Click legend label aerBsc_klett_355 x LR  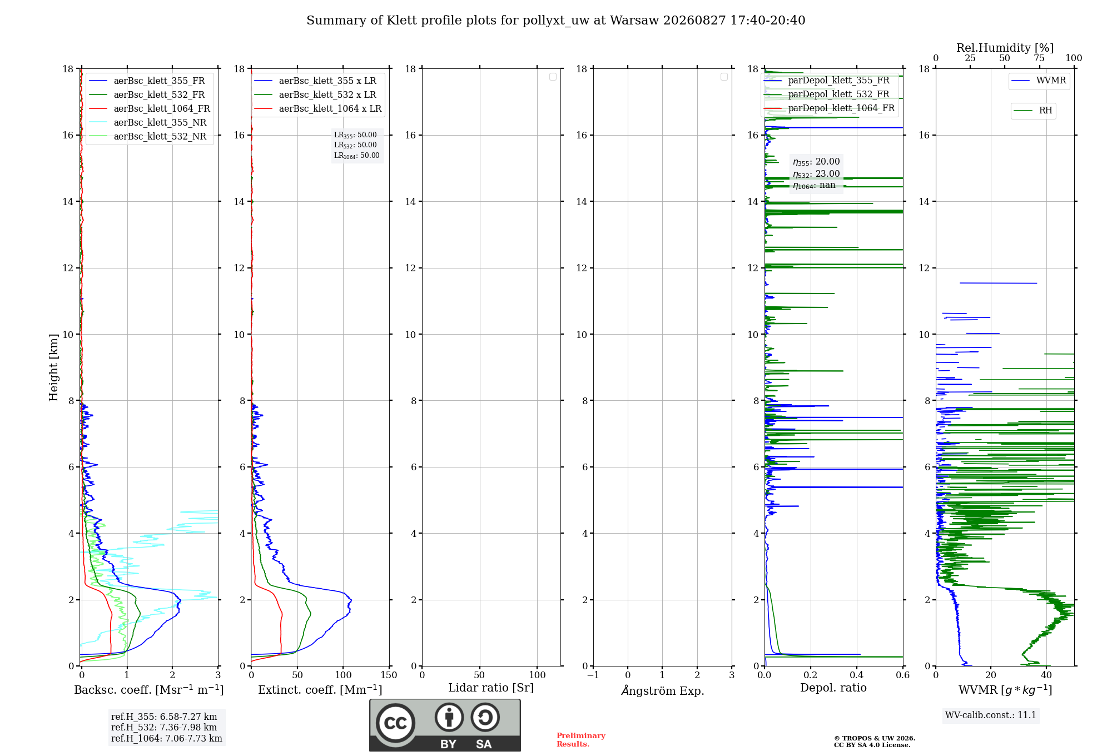coord(327,81)
